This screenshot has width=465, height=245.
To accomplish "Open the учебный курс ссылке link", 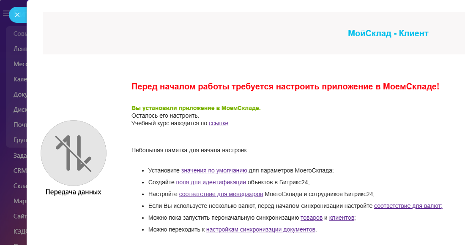I will coord(219,124).
